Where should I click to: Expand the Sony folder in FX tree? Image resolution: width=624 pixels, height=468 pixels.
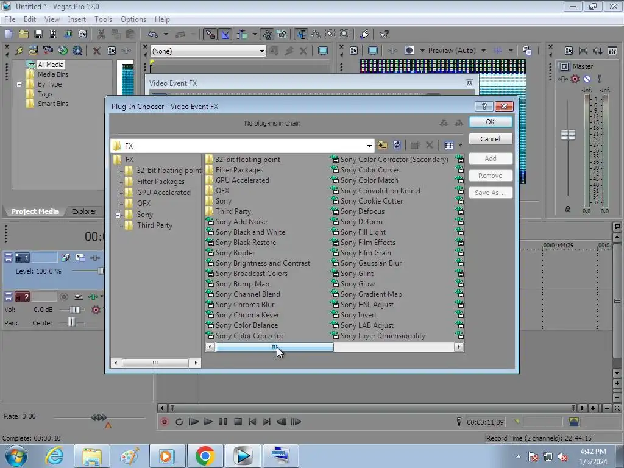(x=118, y=215)
